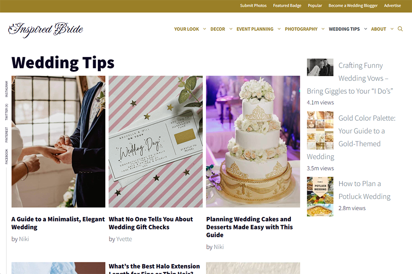Expand the Event Planning chevron

279,29
